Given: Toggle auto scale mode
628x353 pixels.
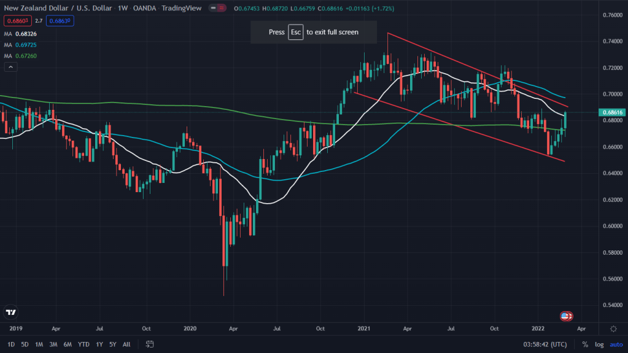Looking at the screenshot, I should pyautogui.click(x=614, y=344).
